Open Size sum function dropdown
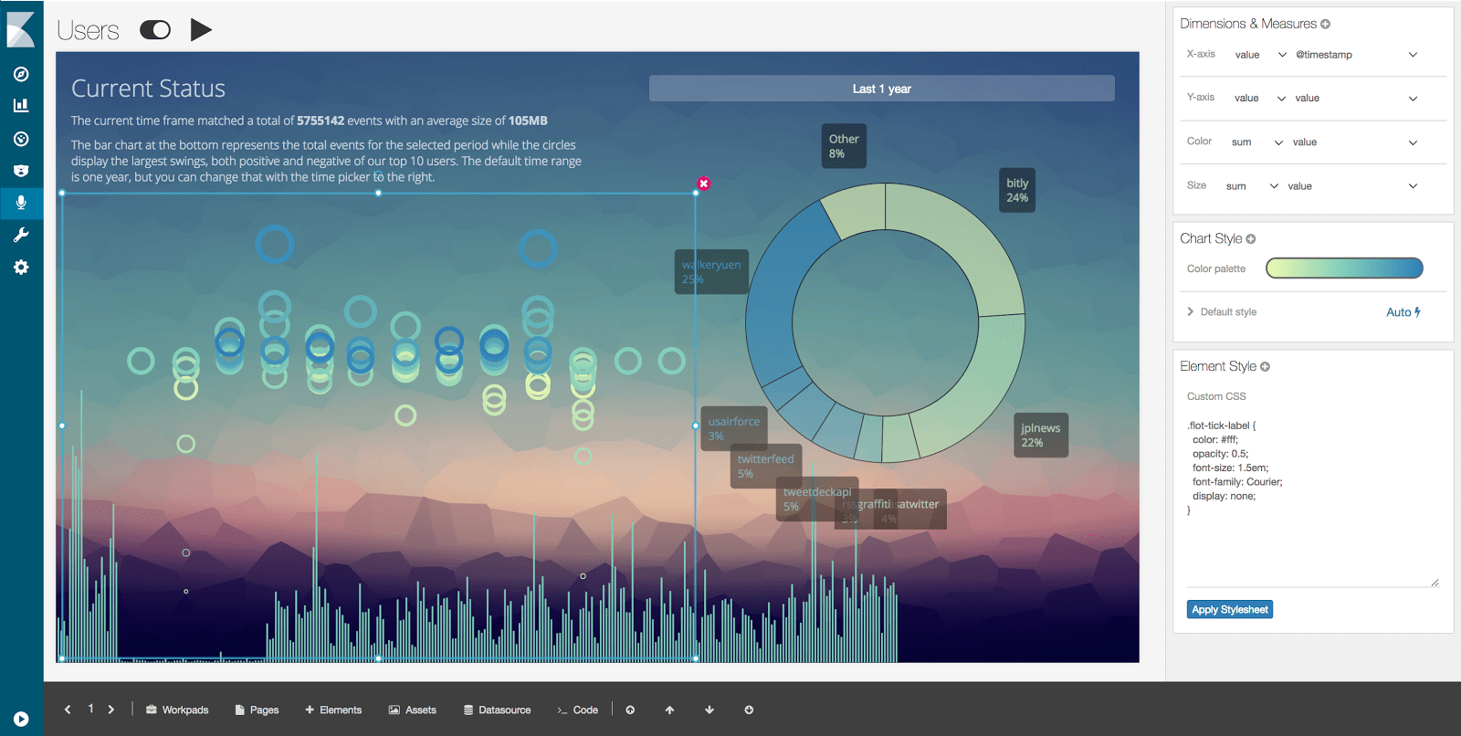The image size is (1461, 736). pos(1252,186)
